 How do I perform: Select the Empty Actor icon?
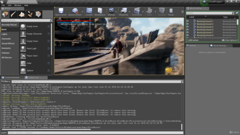[23, 27]
